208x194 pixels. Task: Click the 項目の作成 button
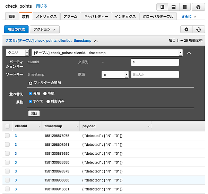[x=16, y=30]
